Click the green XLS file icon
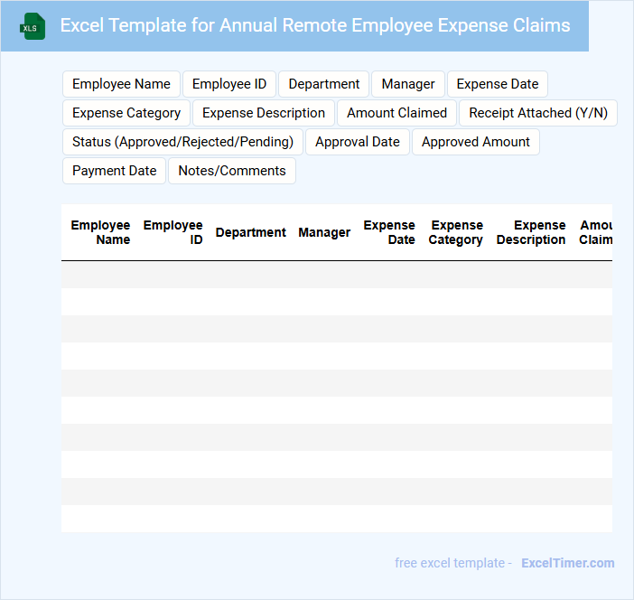634x600 pixels. tap(33, 26)
